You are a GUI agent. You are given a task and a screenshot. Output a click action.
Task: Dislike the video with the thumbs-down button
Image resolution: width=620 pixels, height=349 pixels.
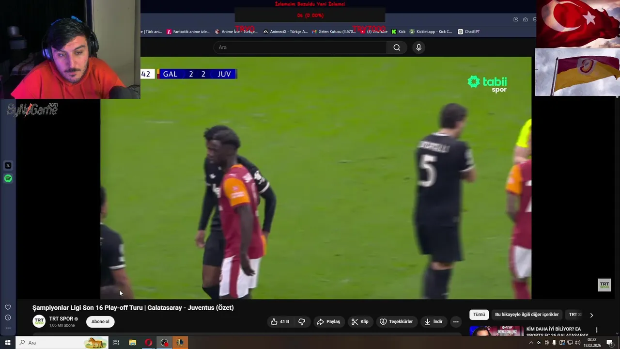click(302, 322)
